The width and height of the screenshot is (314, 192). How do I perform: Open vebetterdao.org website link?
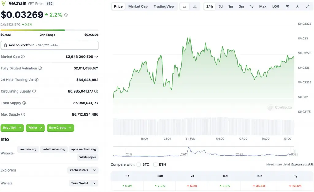coord(54,149)
